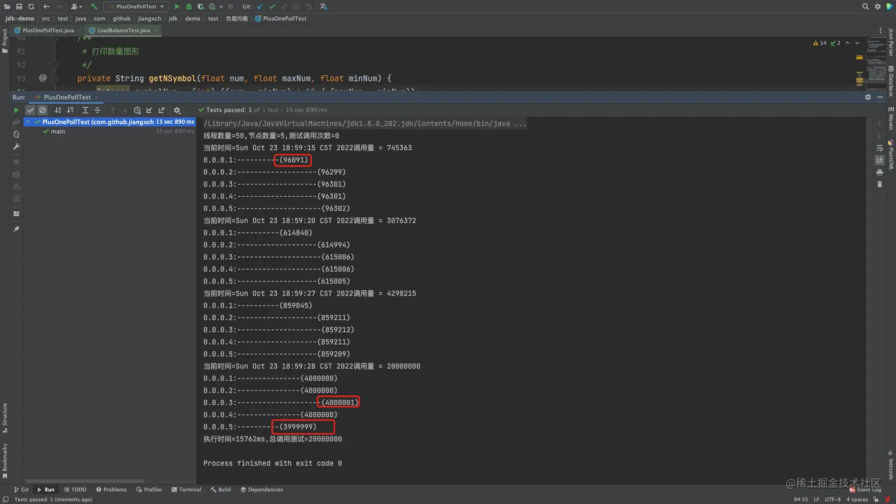Click the 94:55 cursor position indicator
This screenshot has width=896, height=504.
[801, 499]
